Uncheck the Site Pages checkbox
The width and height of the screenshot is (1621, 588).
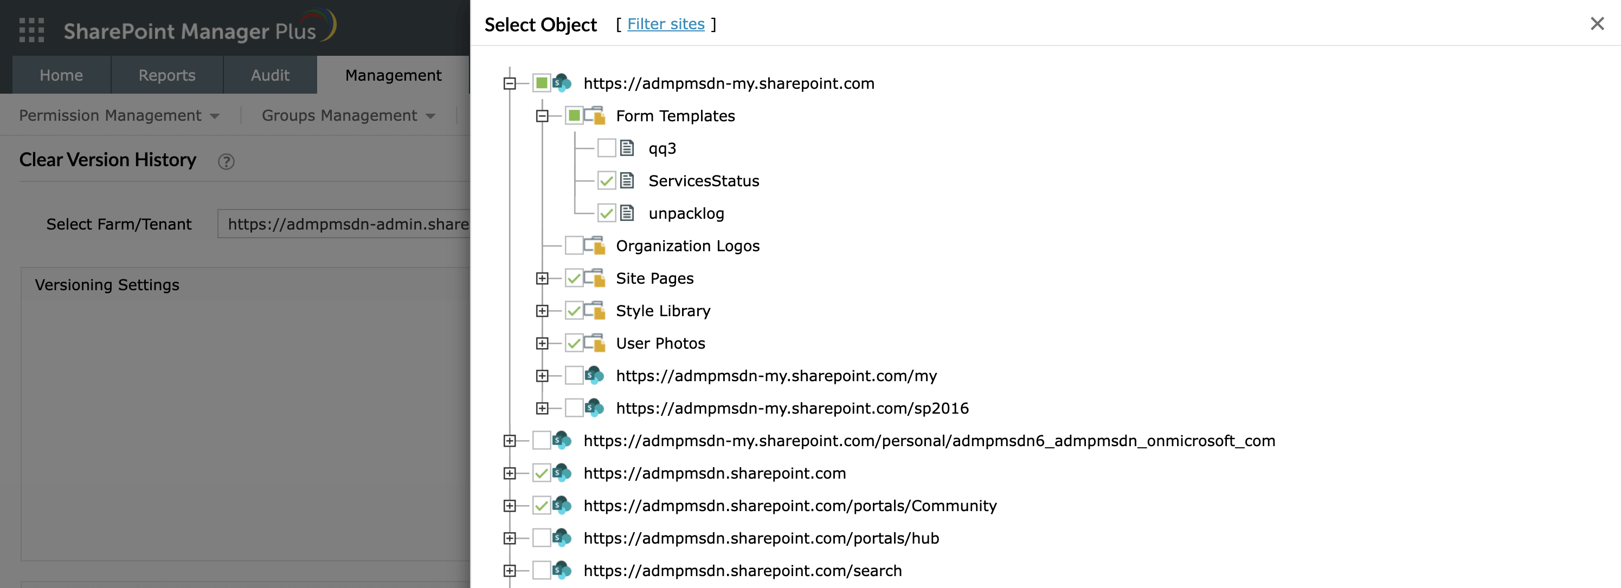[x=574, y=278]
